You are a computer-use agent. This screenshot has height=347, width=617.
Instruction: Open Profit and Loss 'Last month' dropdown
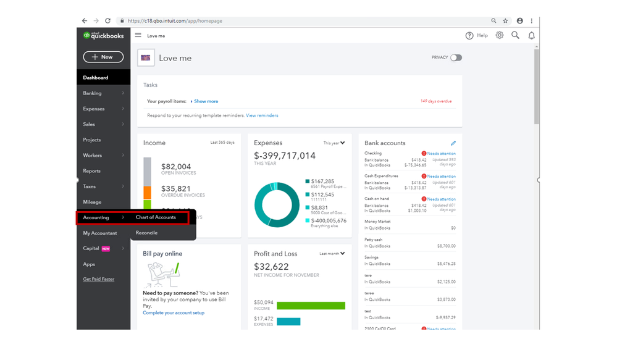pyautogui.click(x=332, y=254)
